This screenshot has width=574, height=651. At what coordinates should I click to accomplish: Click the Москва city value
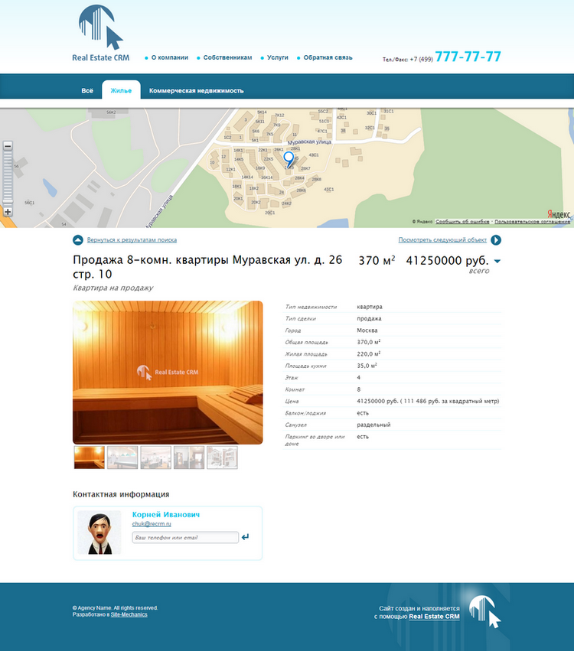(x=367, y=330)
